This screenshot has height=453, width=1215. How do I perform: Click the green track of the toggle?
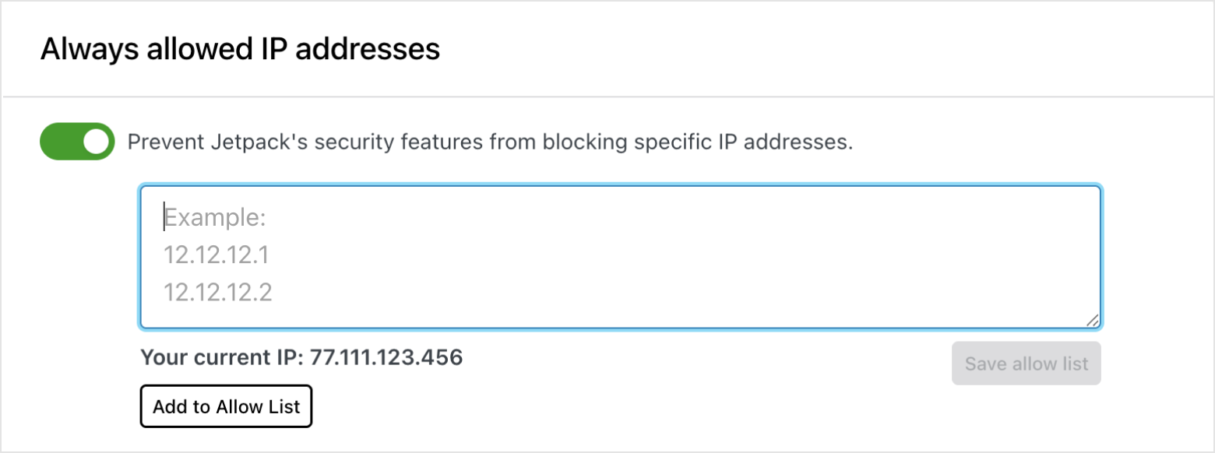(59, 142)
